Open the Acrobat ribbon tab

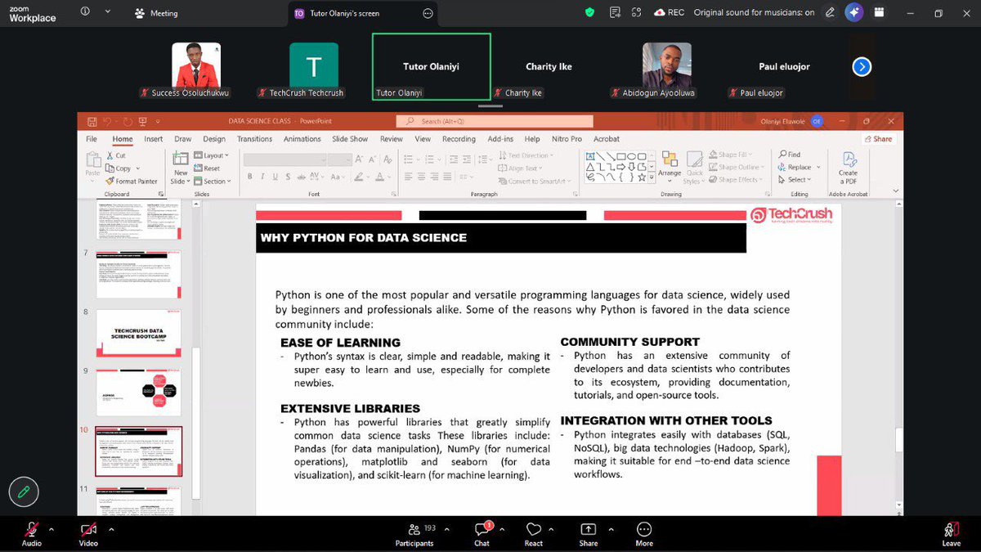[607, 139]
